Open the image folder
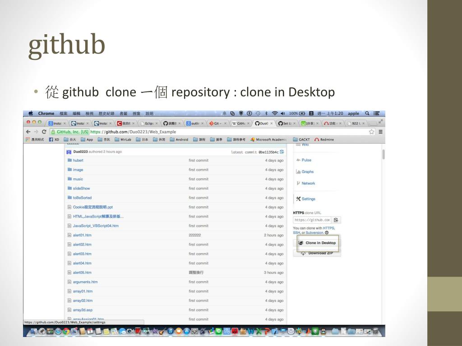 (x=78, y=170)
